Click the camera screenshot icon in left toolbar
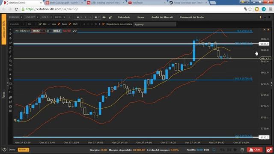 [x=10, y=106]
